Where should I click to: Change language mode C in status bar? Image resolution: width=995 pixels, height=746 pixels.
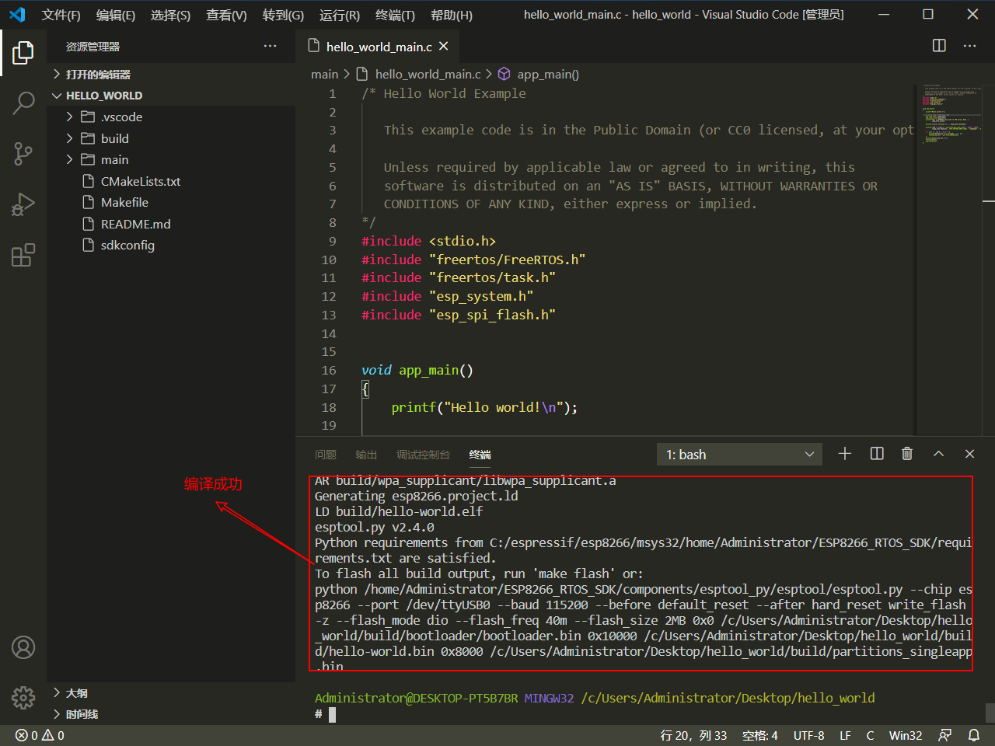pyautogui.click(x=870, y=735)
